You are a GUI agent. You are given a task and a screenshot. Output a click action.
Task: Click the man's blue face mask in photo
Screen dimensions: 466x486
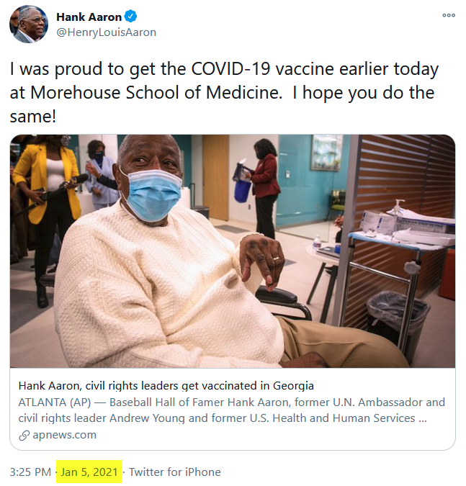pyautogui.click(x=151, y=193)
